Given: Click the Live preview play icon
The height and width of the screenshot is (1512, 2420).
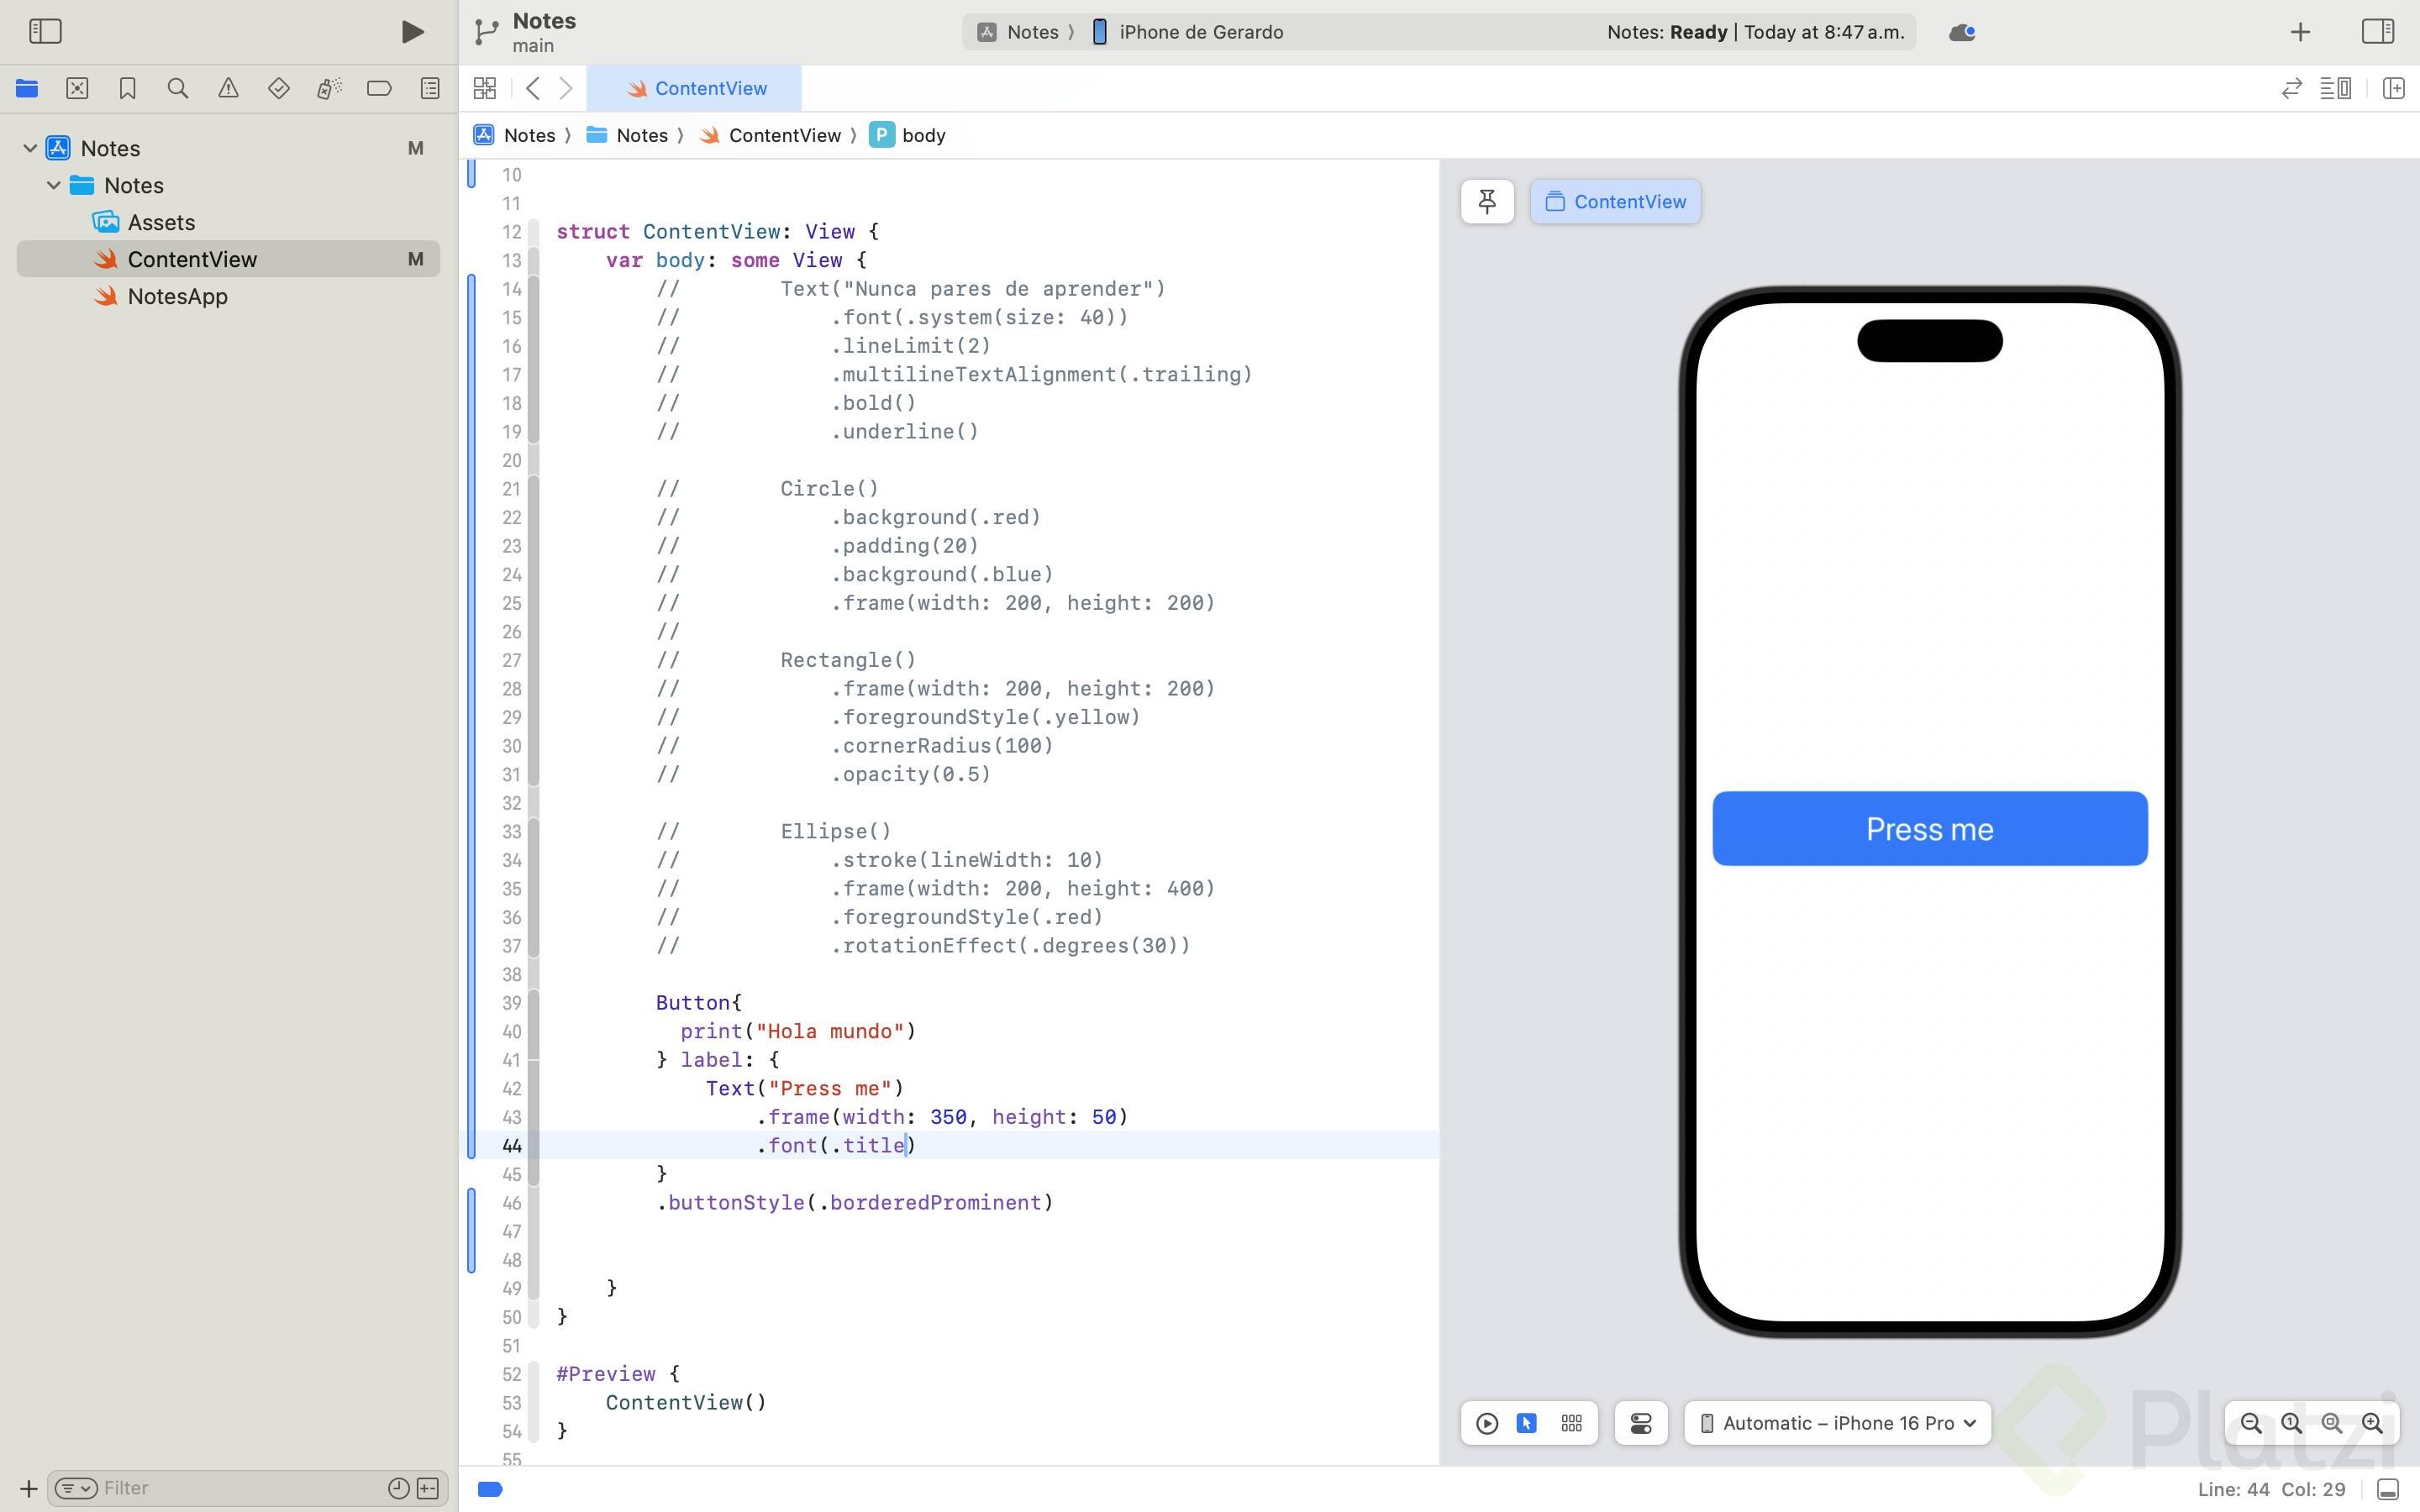Looking at the screenshot, I should (1487, 1423).
